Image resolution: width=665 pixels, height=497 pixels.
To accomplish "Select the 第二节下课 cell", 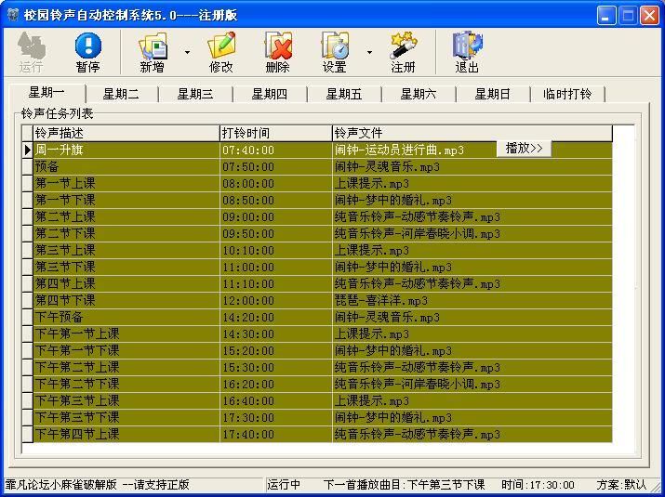I will click(x=126, y=233).
